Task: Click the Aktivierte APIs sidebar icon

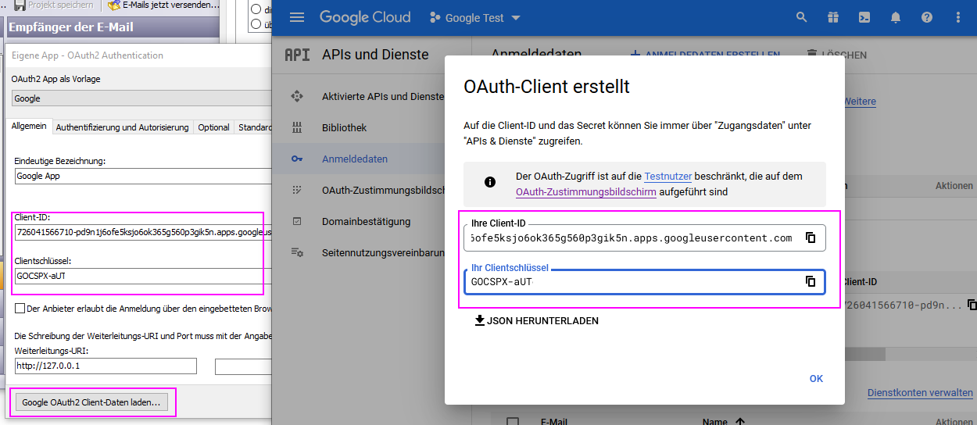Action: pos(296,96)
